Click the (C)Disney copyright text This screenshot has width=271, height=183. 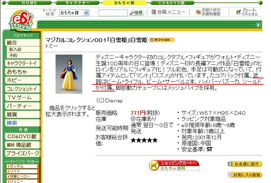click(x=109, y=101)
